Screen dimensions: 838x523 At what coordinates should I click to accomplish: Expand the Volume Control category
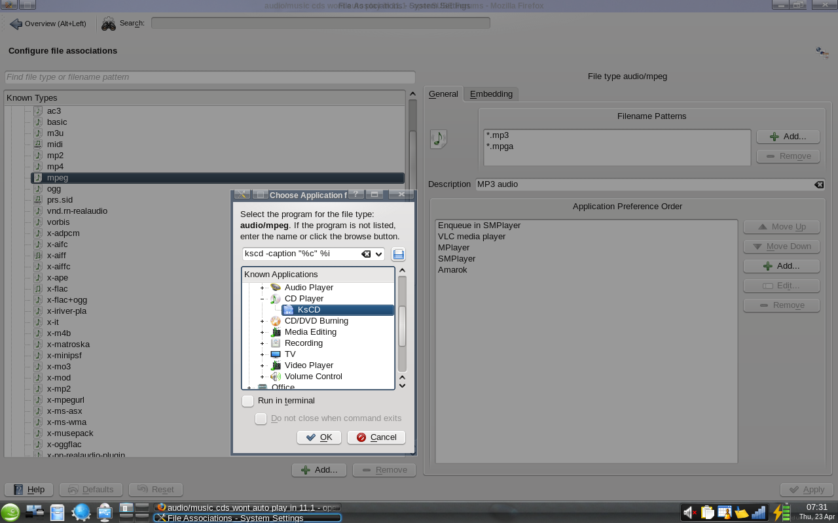262,377
